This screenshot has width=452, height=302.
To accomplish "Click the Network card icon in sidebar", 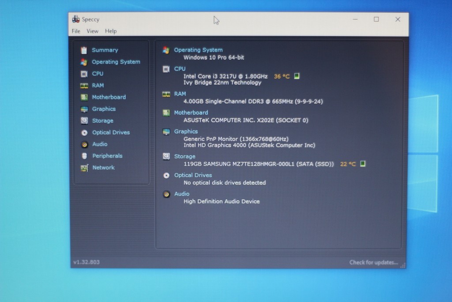I will 84,168.
